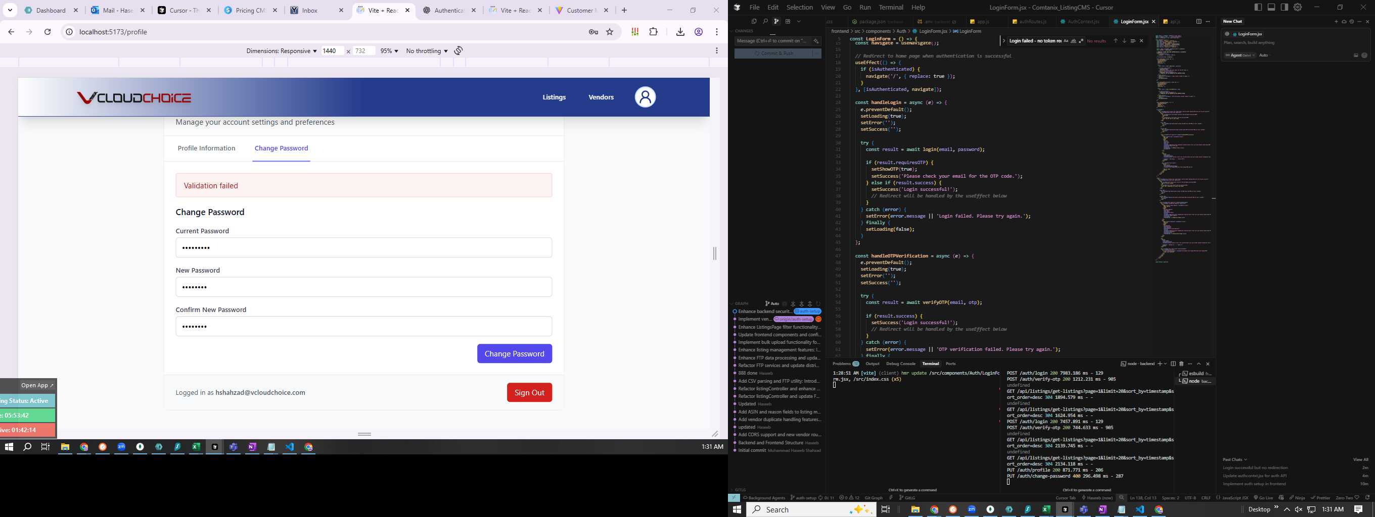Open 95% zoom dropdown
This screenshot has width=1375, height=517.
coord(389,51)
